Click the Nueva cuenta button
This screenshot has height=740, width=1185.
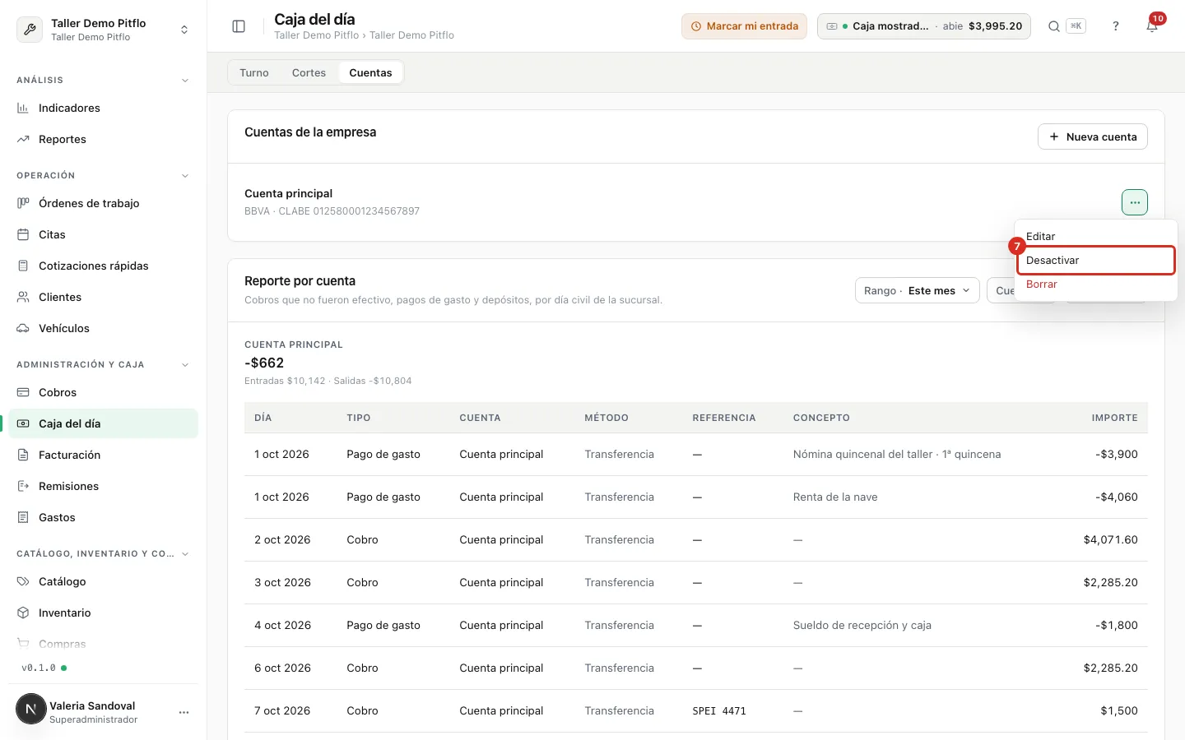coord(1093,136)
